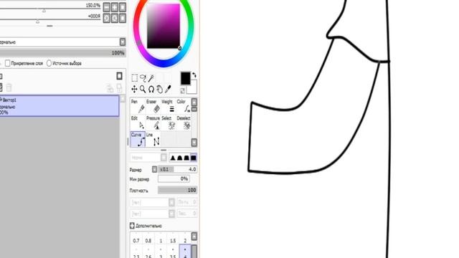The image size is (459, 258).
Task: Rotate canvas counterclockwise button
Action: pos(107,19)
